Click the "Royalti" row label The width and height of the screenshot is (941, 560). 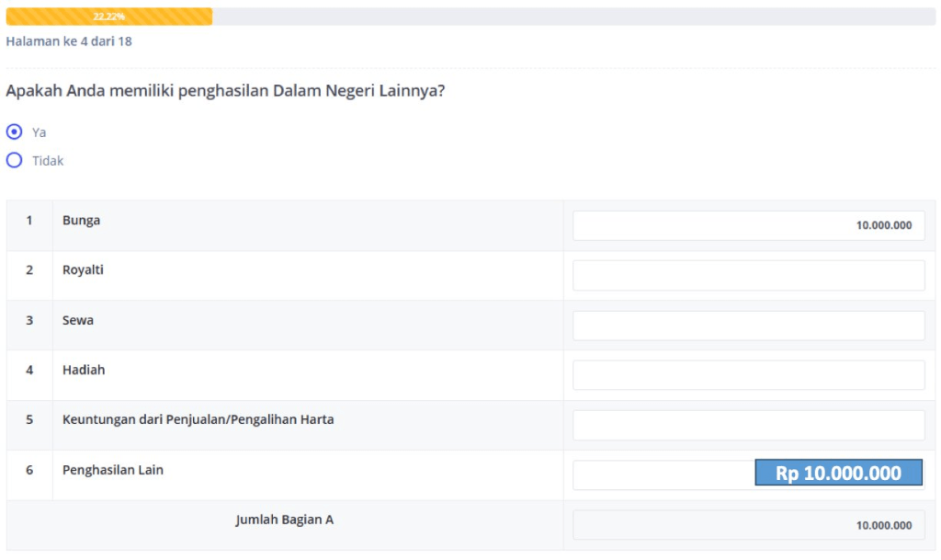point(83,270)
